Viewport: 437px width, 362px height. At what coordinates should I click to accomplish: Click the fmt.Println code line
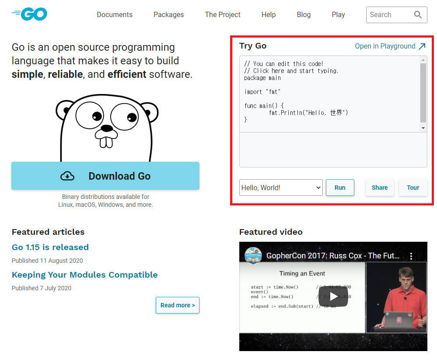308,113
